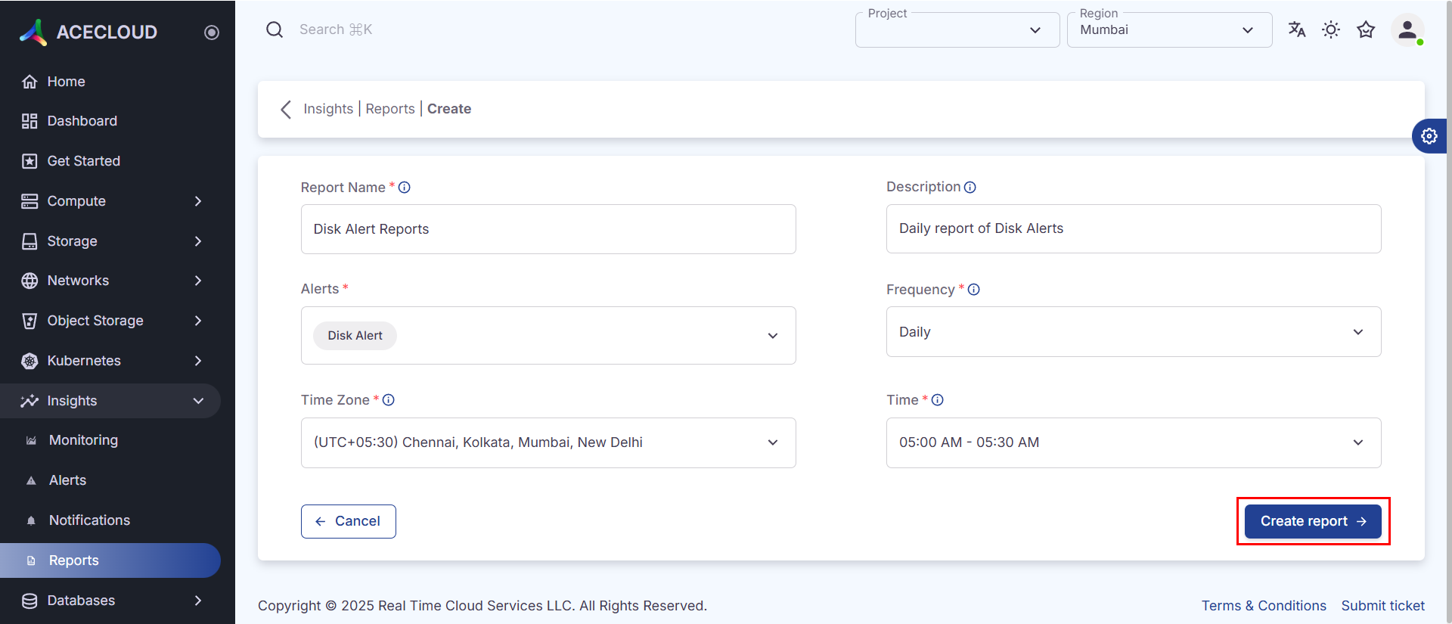Go to Monitoring in the sidebar

click(x=83, y=440)
